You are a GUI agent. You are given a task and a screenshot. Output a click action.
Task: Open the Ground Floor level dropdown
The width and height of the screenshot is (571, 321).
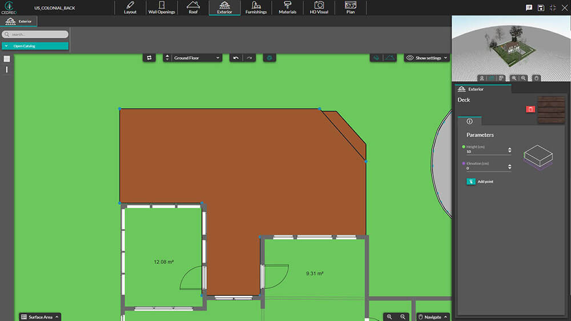(196, 58)
